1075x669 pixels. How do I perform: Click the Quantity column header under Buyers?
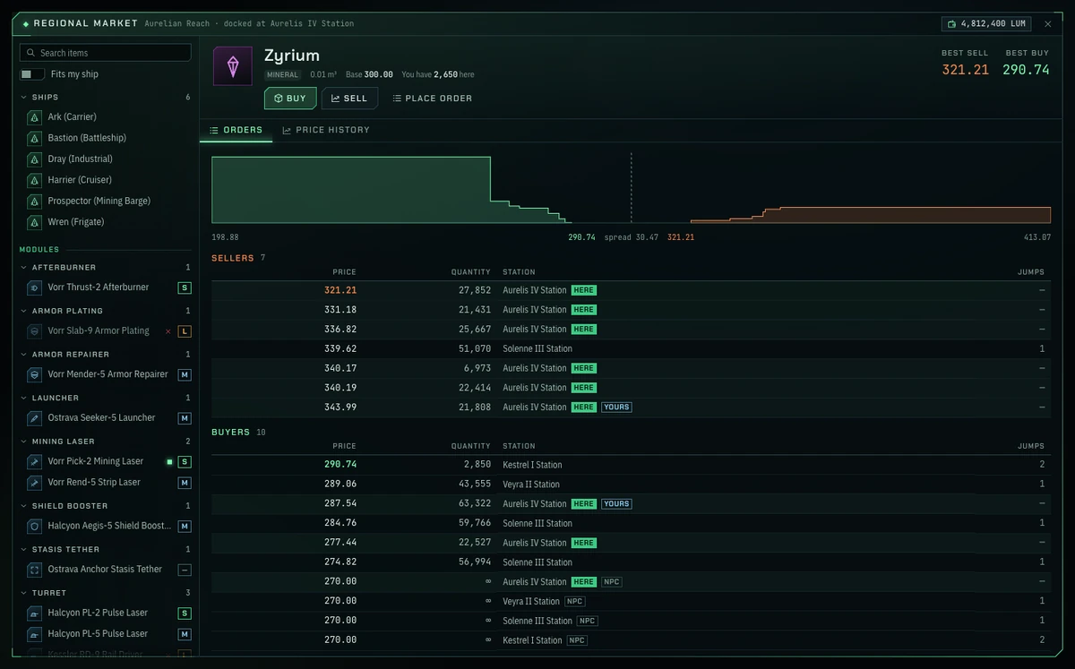tap(471, 446)
